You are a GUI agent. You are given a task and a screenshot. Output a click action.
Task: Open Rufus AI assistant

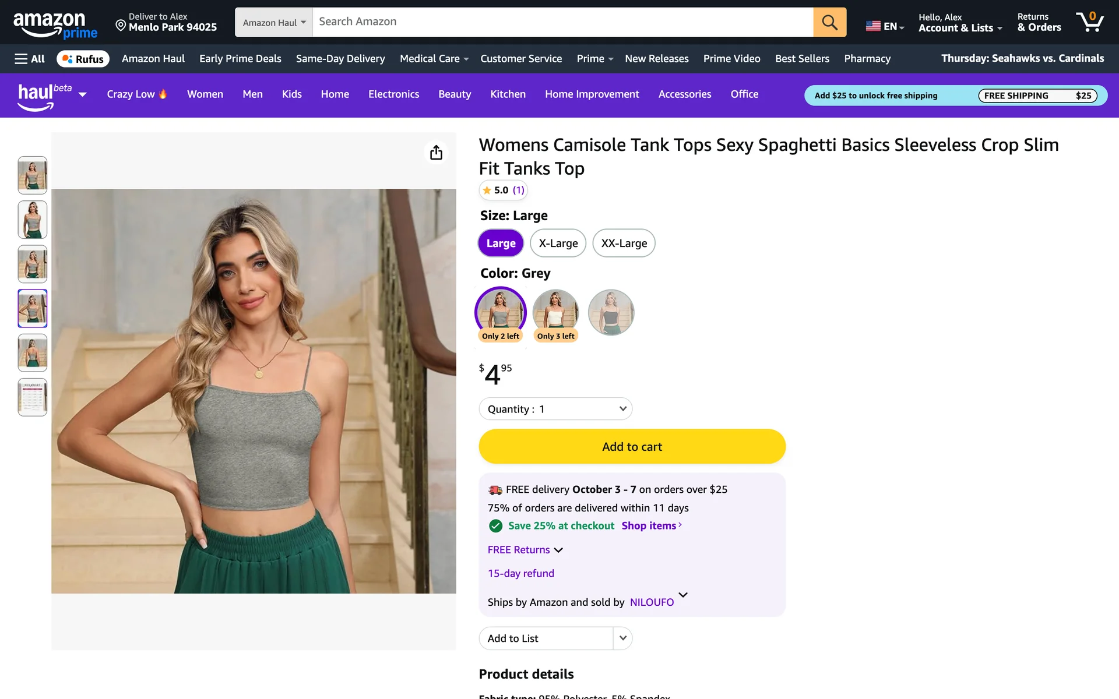pos(83,59)
